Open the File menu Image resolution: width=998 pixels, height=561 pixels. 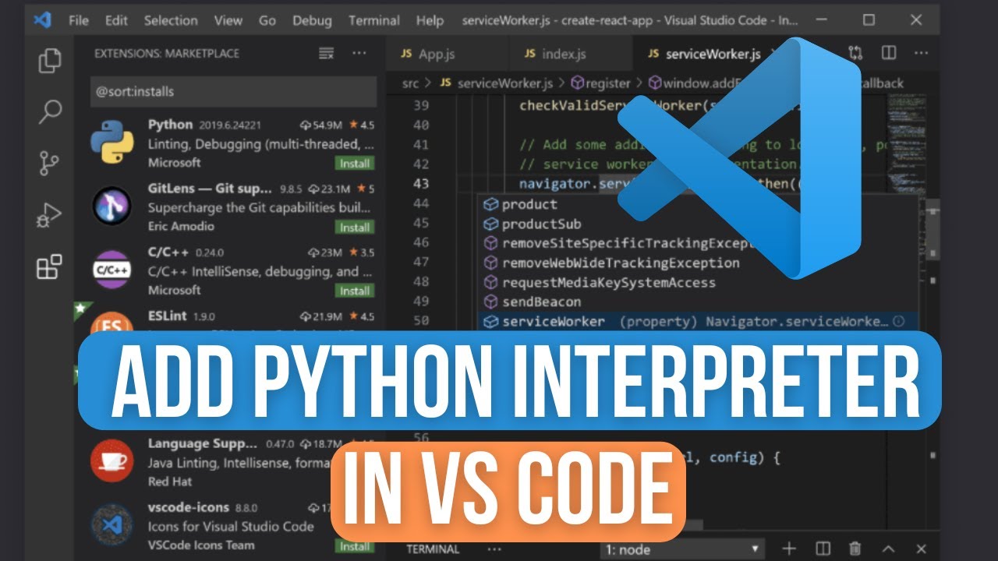coord(79,20)
